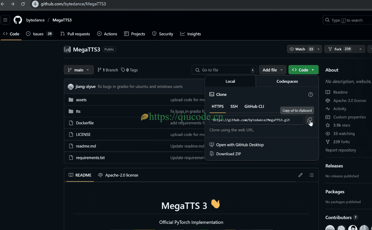Viewport: 372px width, 230px height.
Task: Open the GitHub homepage via Octocat logo
Action: pyautogui.click(x=18, y=20)
